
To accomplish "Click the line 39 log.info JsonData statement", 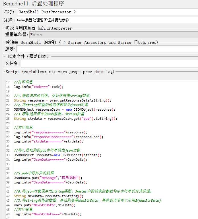I will click(51, 182).
